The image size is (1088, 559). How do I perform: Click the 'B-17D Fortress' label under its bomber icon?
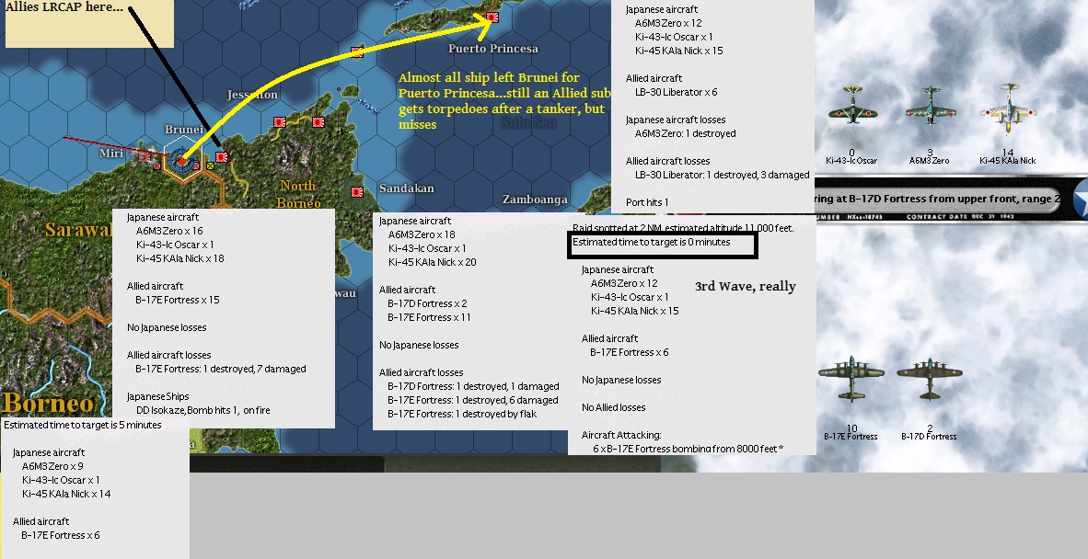pyautogui.click(x=929, y=437)
